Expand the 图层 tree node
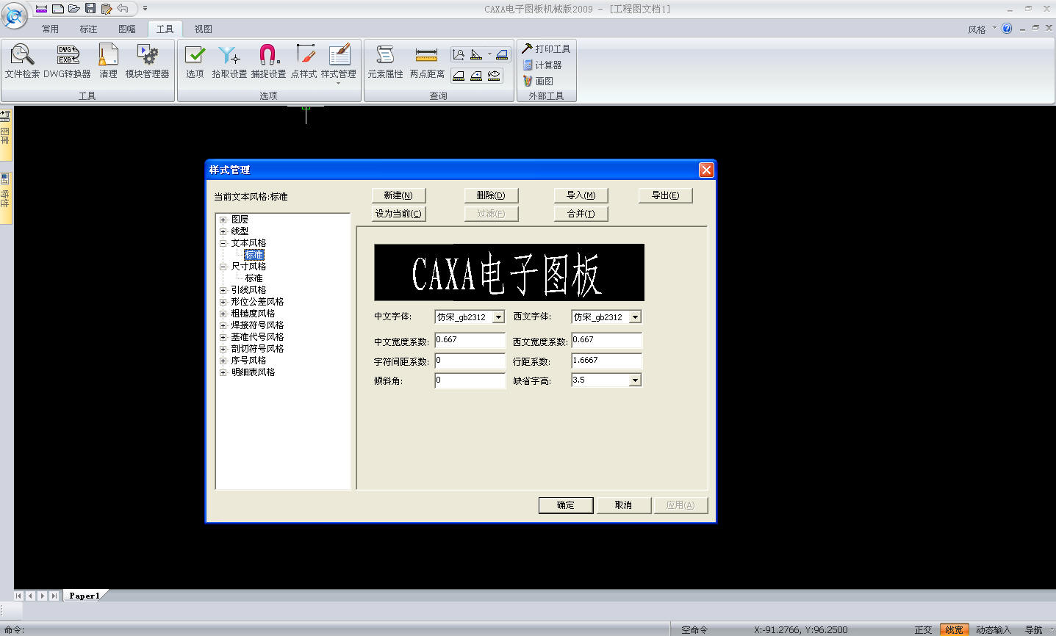Screen dimensions: 1056x636 [x=223, y=220]
